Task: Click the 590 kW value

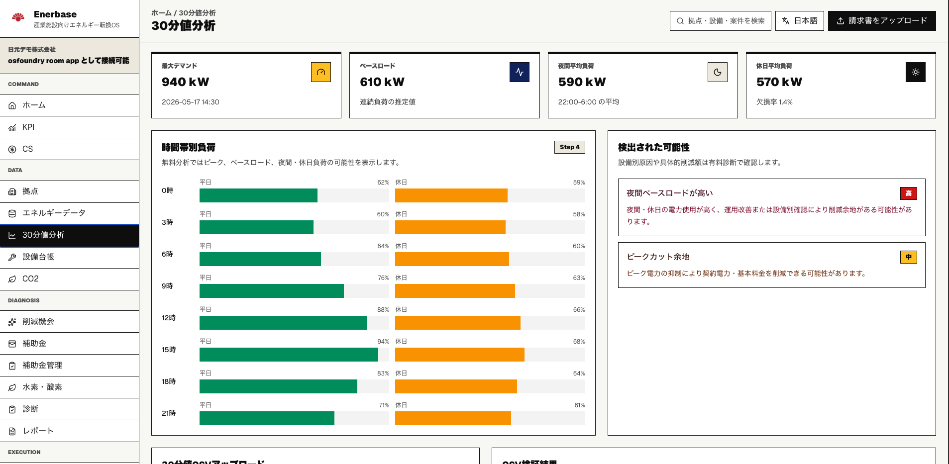Action: tap(582, 82)
